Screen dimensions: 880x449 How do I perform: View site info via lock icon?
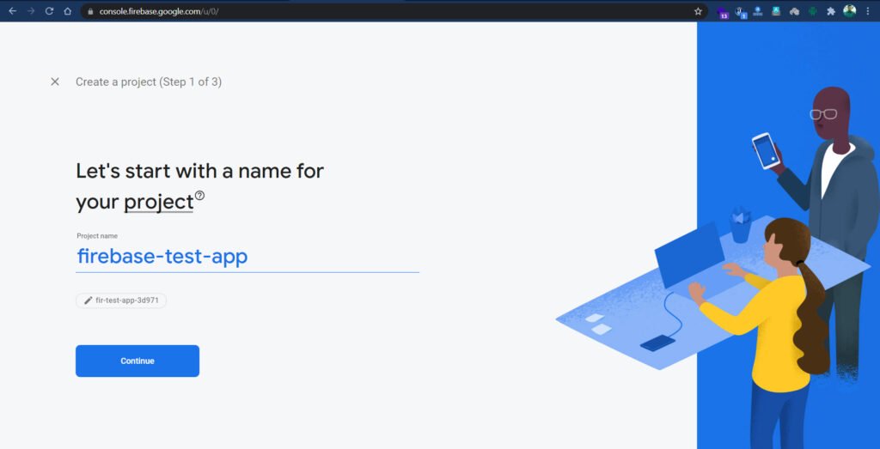click(89, 11)
